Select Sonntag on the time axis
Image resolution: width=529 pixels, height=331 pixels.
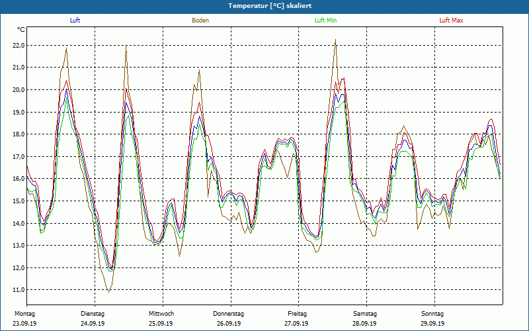click(x=433, y=313)
